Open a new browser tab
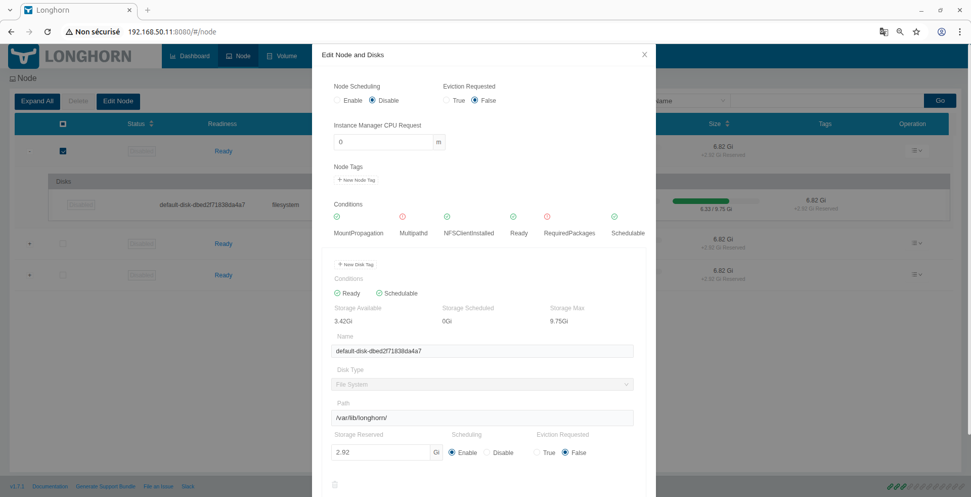Image resolution: width=971 pixels, height=497 pixels. pyautogui.click(x=148, y=10)
